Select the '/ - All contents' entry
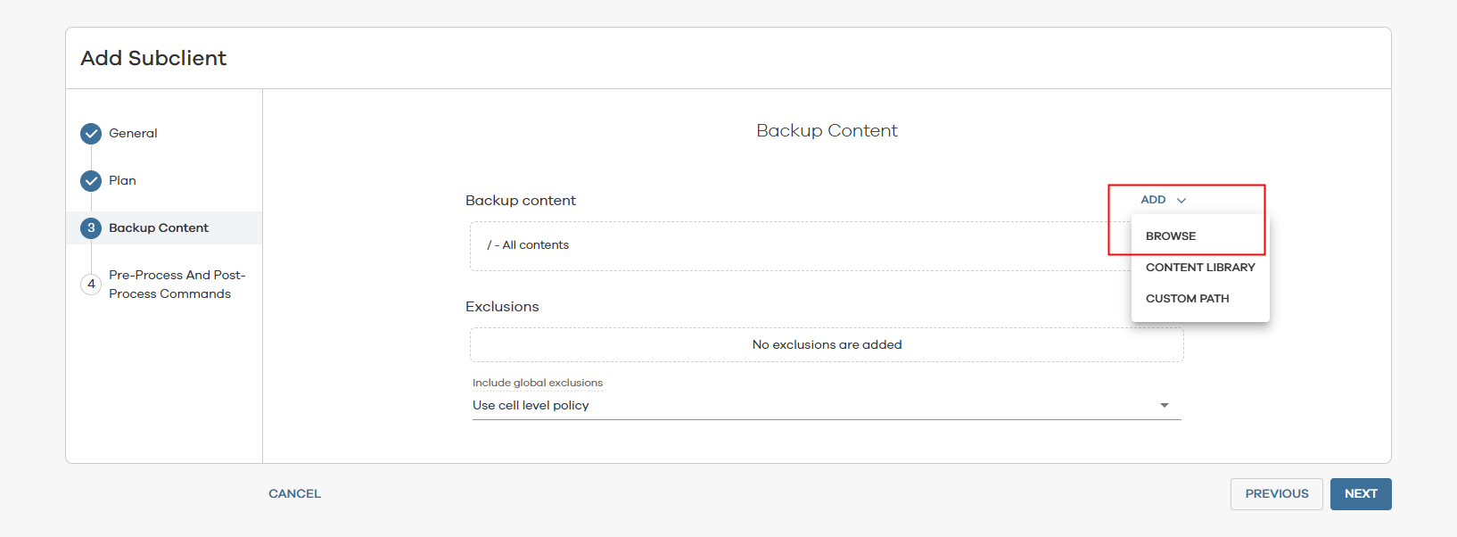 coord(528,245)
